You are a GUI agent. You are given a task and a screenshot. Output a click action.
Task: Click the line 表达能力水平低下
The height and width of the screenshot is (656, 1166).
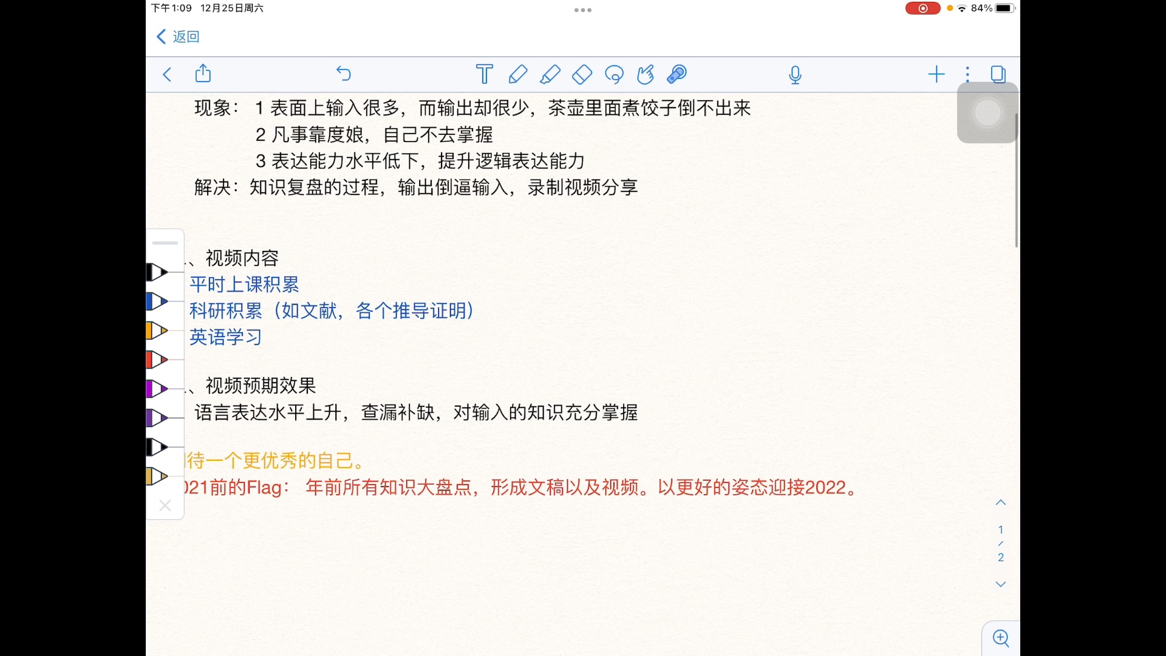tap(420, 161)
